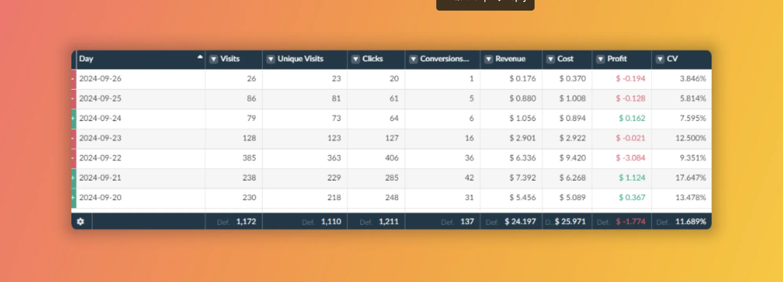The height and width of the screenshot is (282, 783).
Task: Click the 2024-09-20 date cell
Action: click(x=100, y=198)
